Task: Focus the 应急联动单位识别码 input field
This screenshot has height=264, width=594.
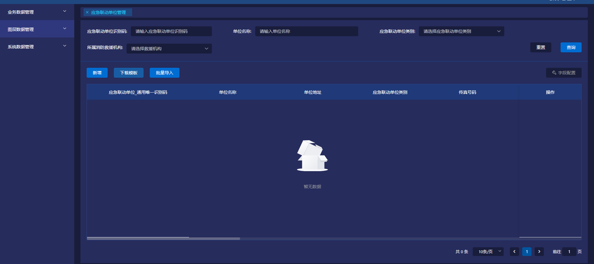Action: coord(171,31)
